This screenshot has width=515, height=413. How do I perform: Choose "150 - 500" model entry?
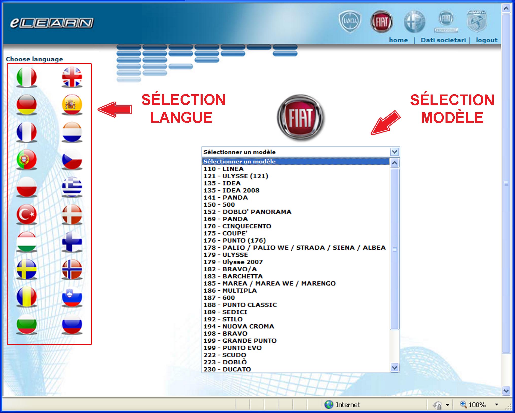point(219,204)
